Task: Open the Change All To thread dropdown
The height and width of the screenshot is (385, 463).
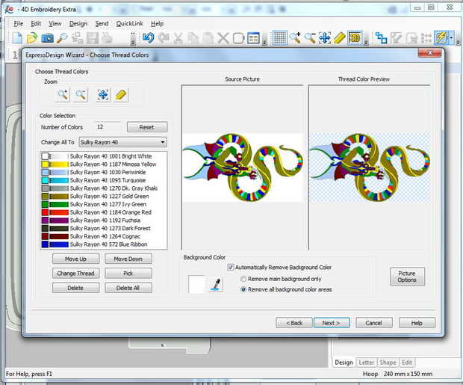Action: 122,142
